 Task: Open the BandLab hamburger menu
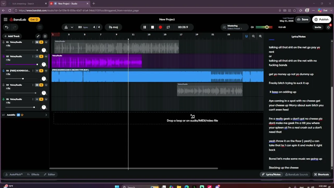pos(5,20)
